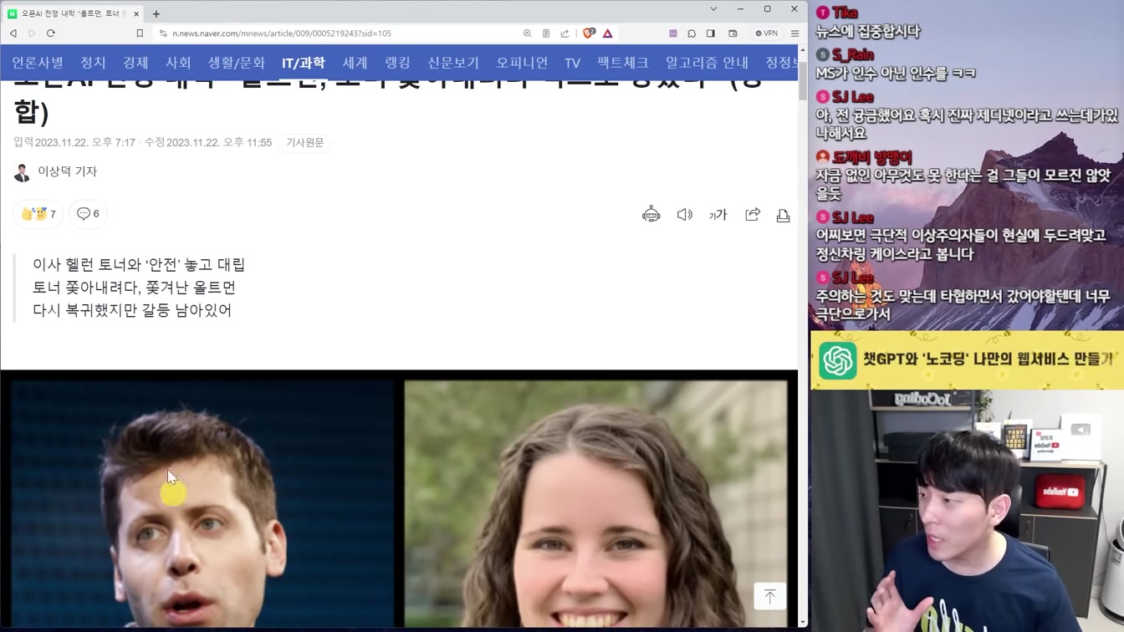This screenshot has height=632, width=1124.
Task: Click the summary line 다시 복귀했지만 갈등 남아있어
Action: pos(132,310)
